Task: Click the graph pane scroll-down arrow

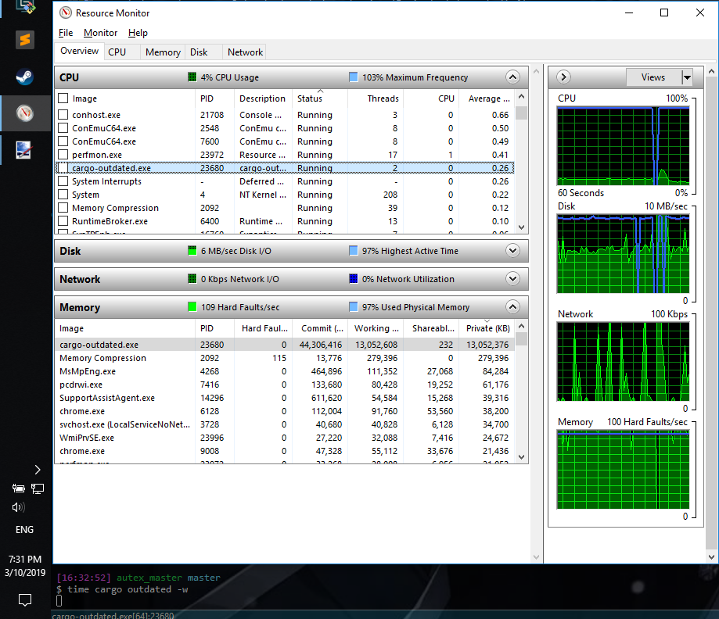Action: (x=711, y=557)
